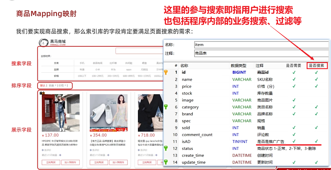Open the 价格 sort dropdown arrow
Viewport: 331px width, 170px height.
(x=65, y=86)
